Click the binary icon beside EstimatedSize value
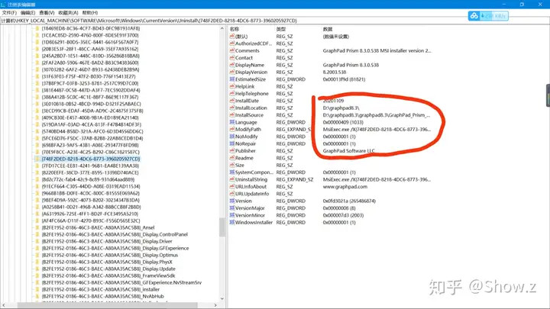550x309 pixels. (232, 79)
